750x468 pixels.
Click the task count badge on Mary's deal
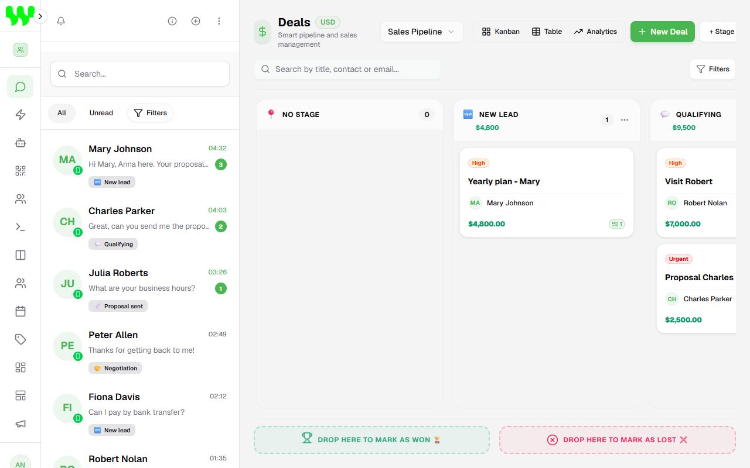point(617,223)
